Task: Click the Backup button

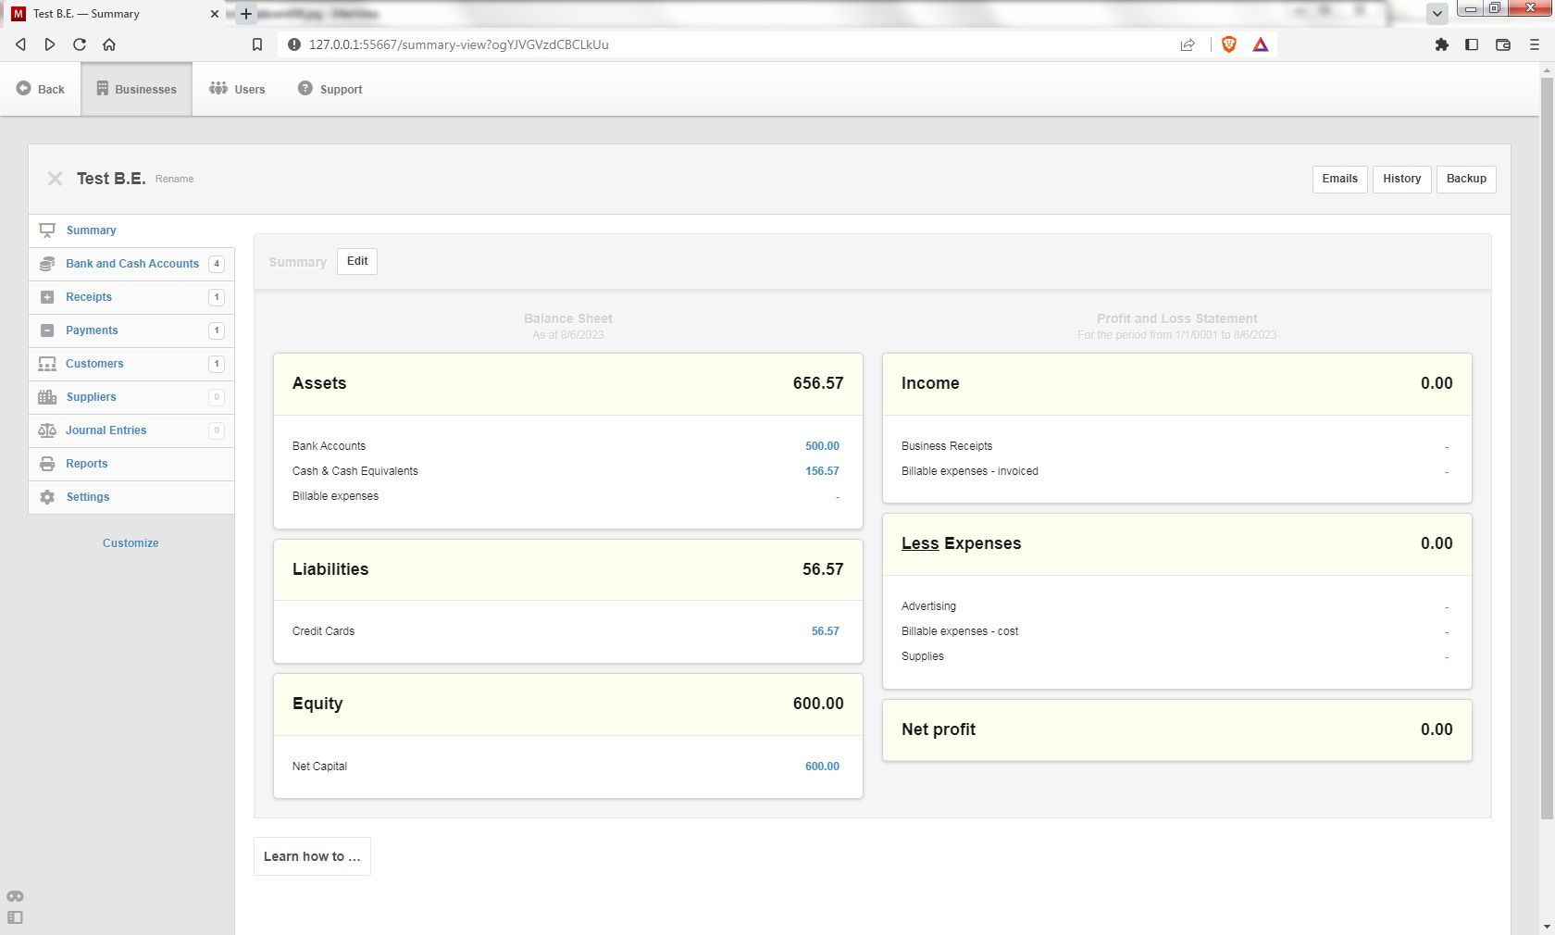Action: (1466, 179)
